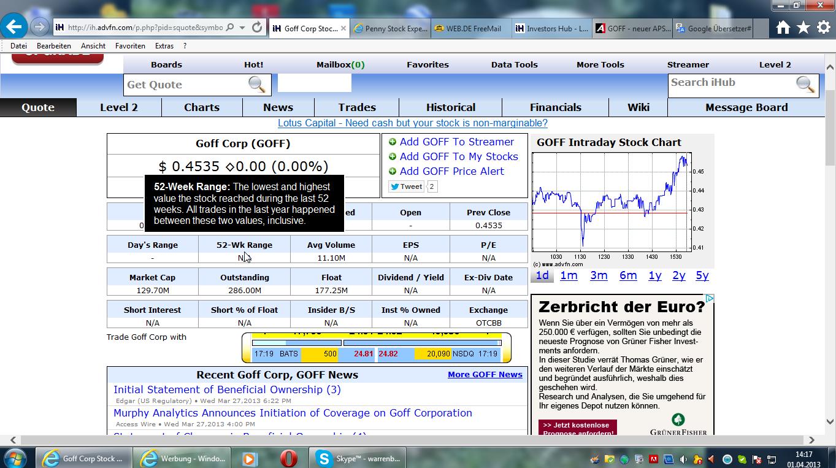Click the AdChoices icon on Euro ad
The image size is (836, 468).
710,299
